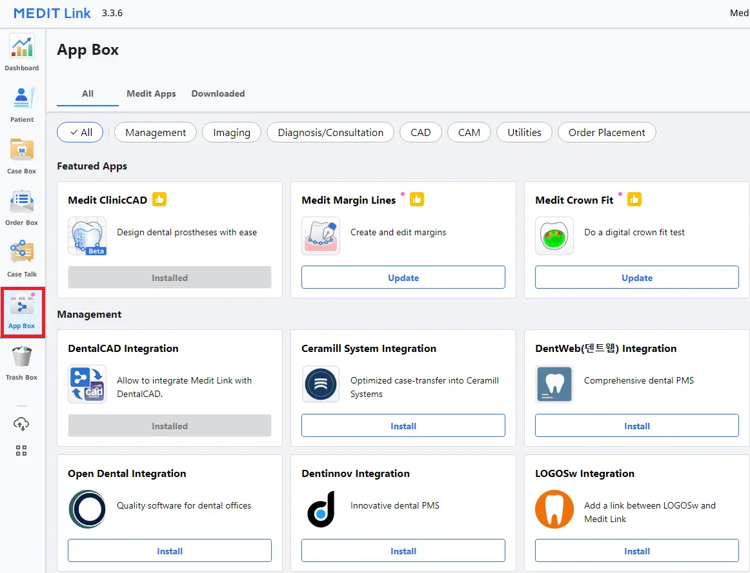Click the thumbs-up badge on Medit Crown Fit
This screenshot has height=573, width=750.
click(x=634, y=199)
